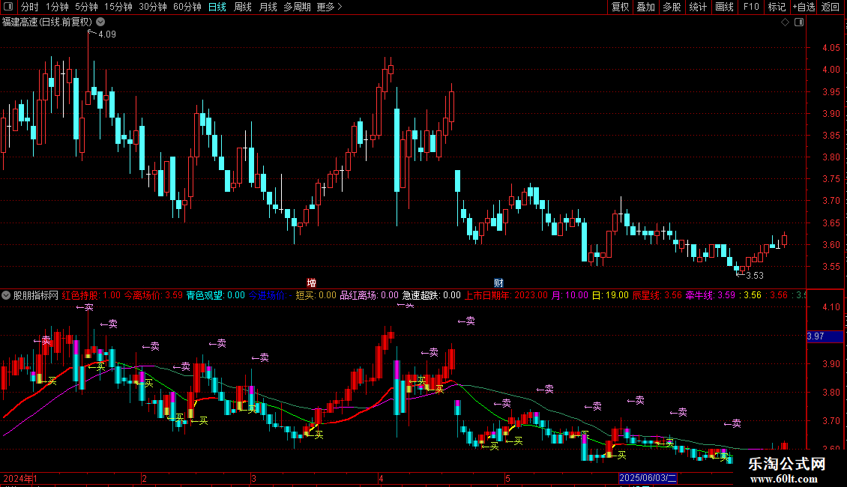Click 今离场价: 3.59 readout

point(154,295)
